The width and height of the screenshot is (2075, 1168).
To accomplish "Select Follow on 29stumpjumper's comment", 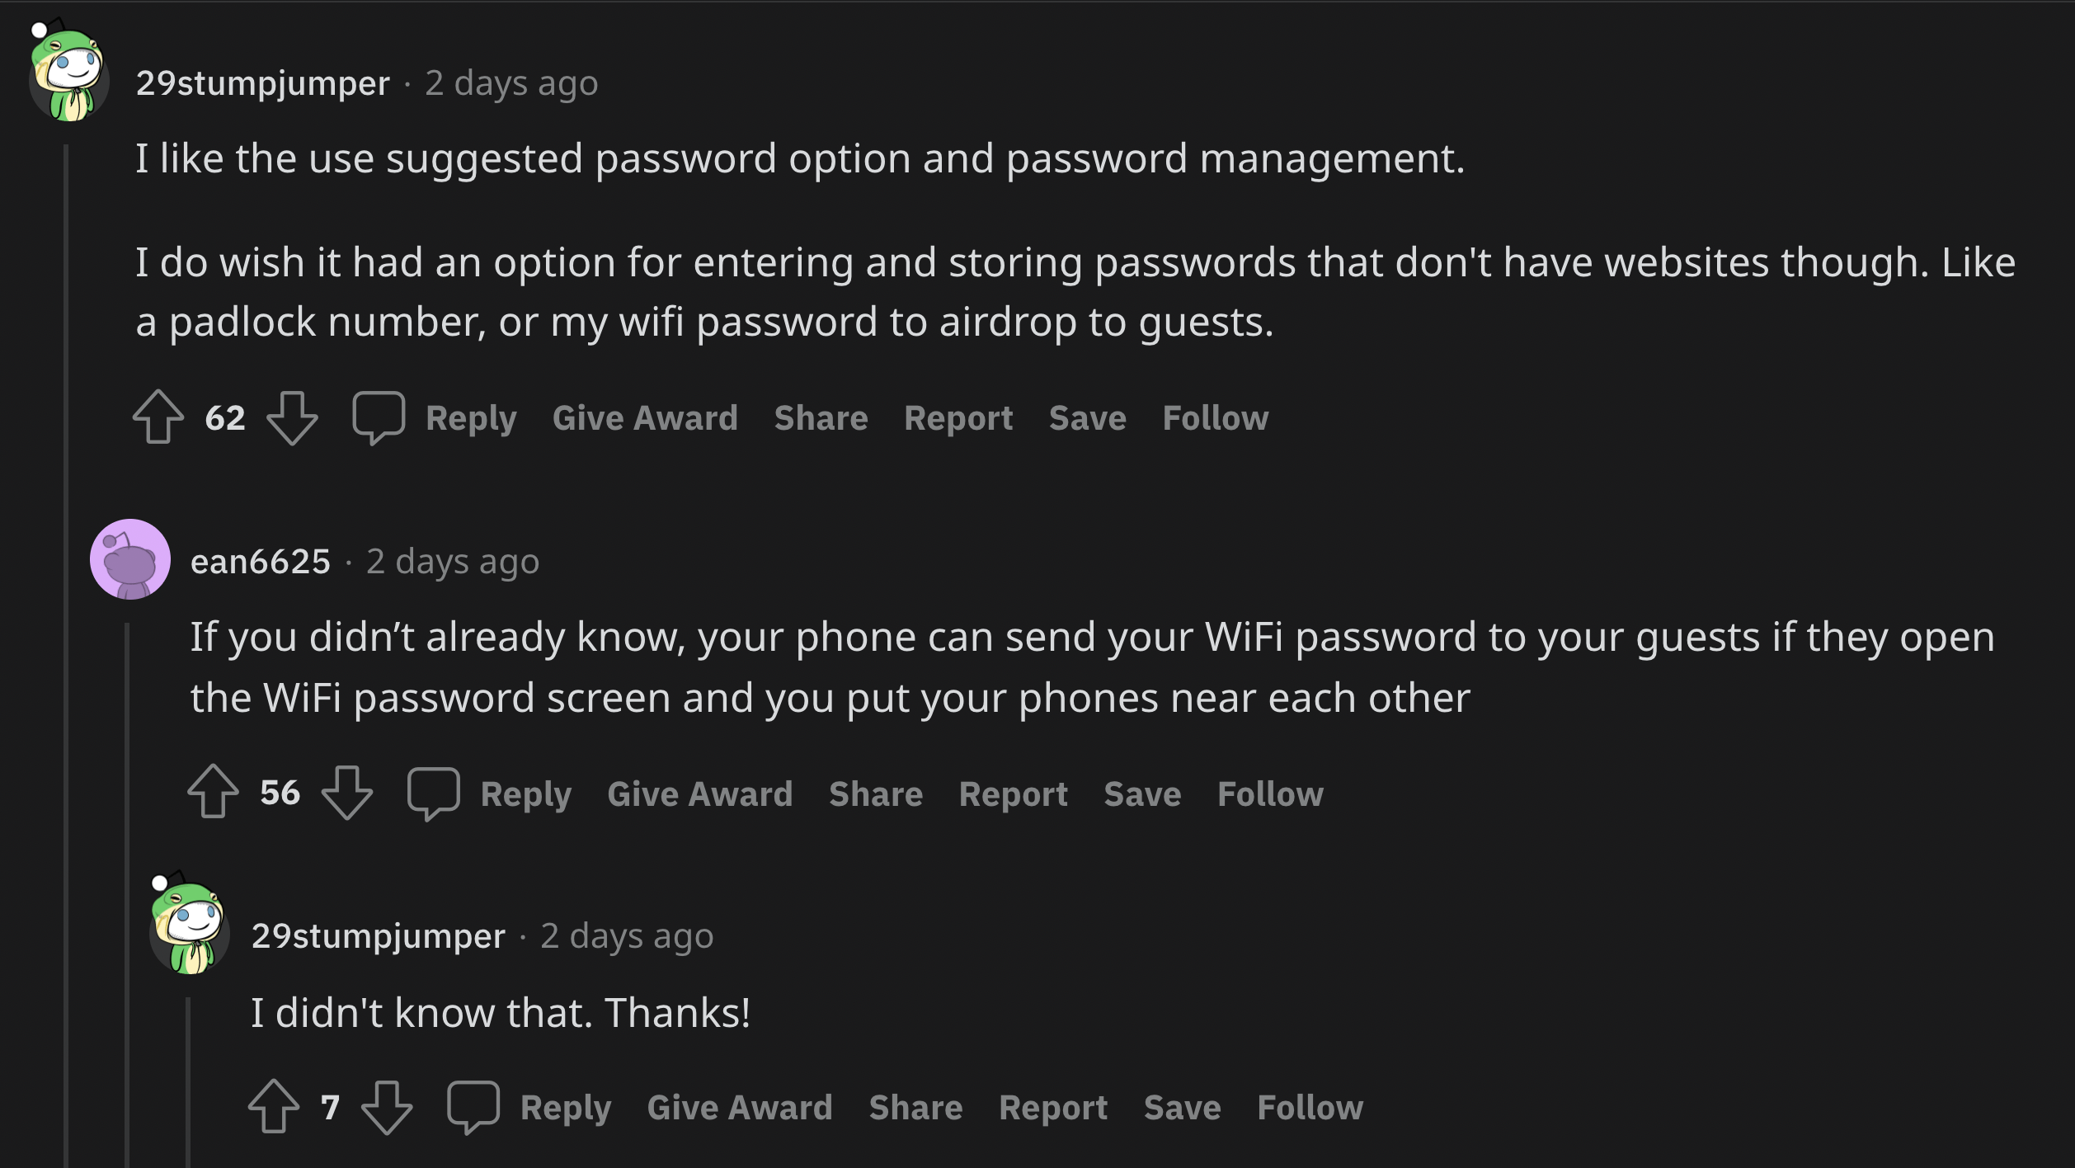I will (x=1214, y=418).
